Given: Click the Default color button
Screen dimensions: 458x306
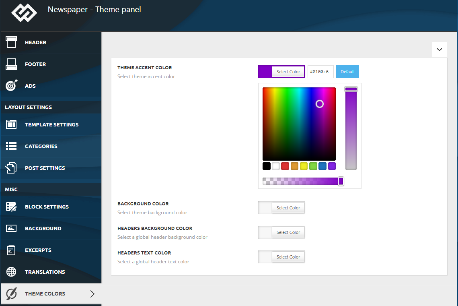Looking at the screenshot, I should (347, 72).
